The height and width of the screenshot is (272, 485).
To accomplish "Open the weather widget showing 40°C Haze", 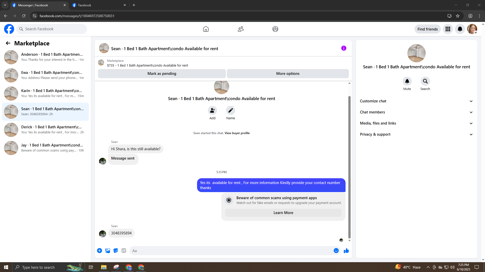I will coord(408,267).
